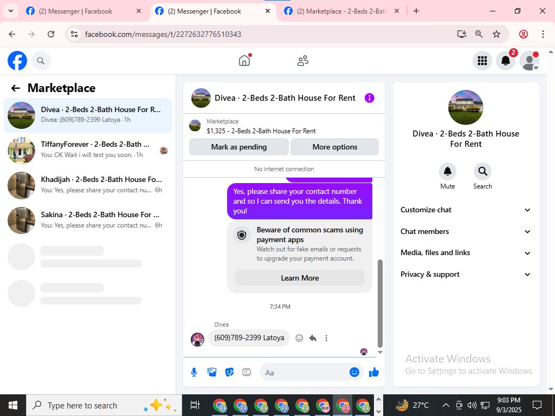Open the emoji picker in message box

pos(354,372)
